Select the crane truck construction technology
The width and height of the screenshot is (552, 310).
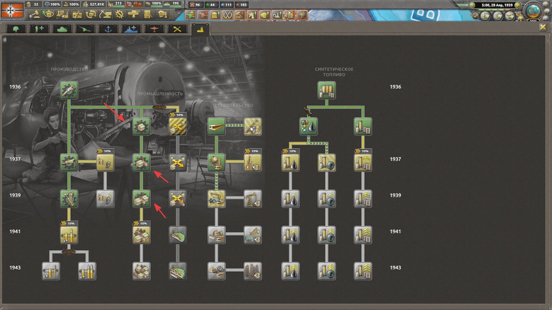pos(216,199)
